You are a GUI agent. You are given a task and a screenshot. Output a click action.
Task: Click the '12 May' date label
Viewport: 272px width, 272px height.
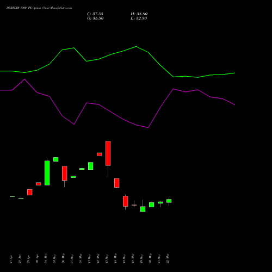[x=98, y=258]
